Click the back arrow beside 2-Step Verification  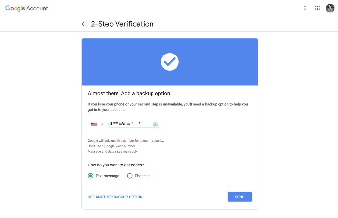[x=84, y=24]
